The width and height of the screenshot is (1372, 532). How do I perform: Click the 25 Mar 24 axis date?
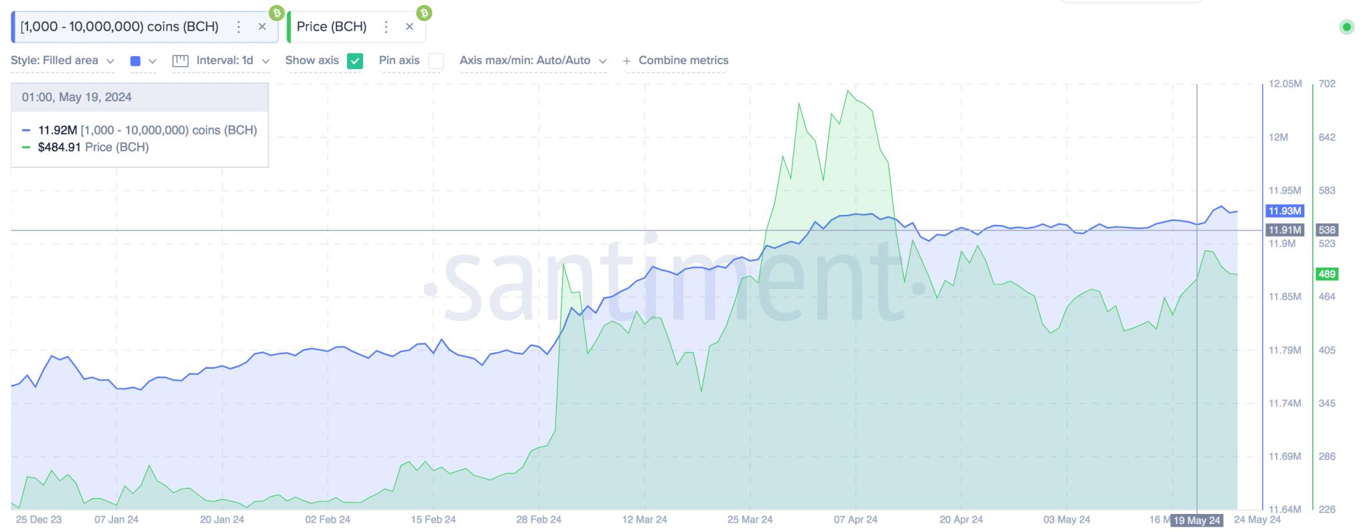tap(750, 519)
